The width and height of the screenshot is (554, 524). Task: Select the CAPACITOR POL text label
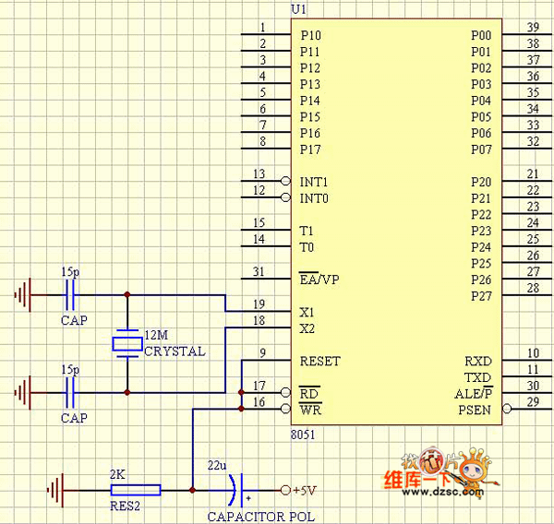[x=260, y=517]
